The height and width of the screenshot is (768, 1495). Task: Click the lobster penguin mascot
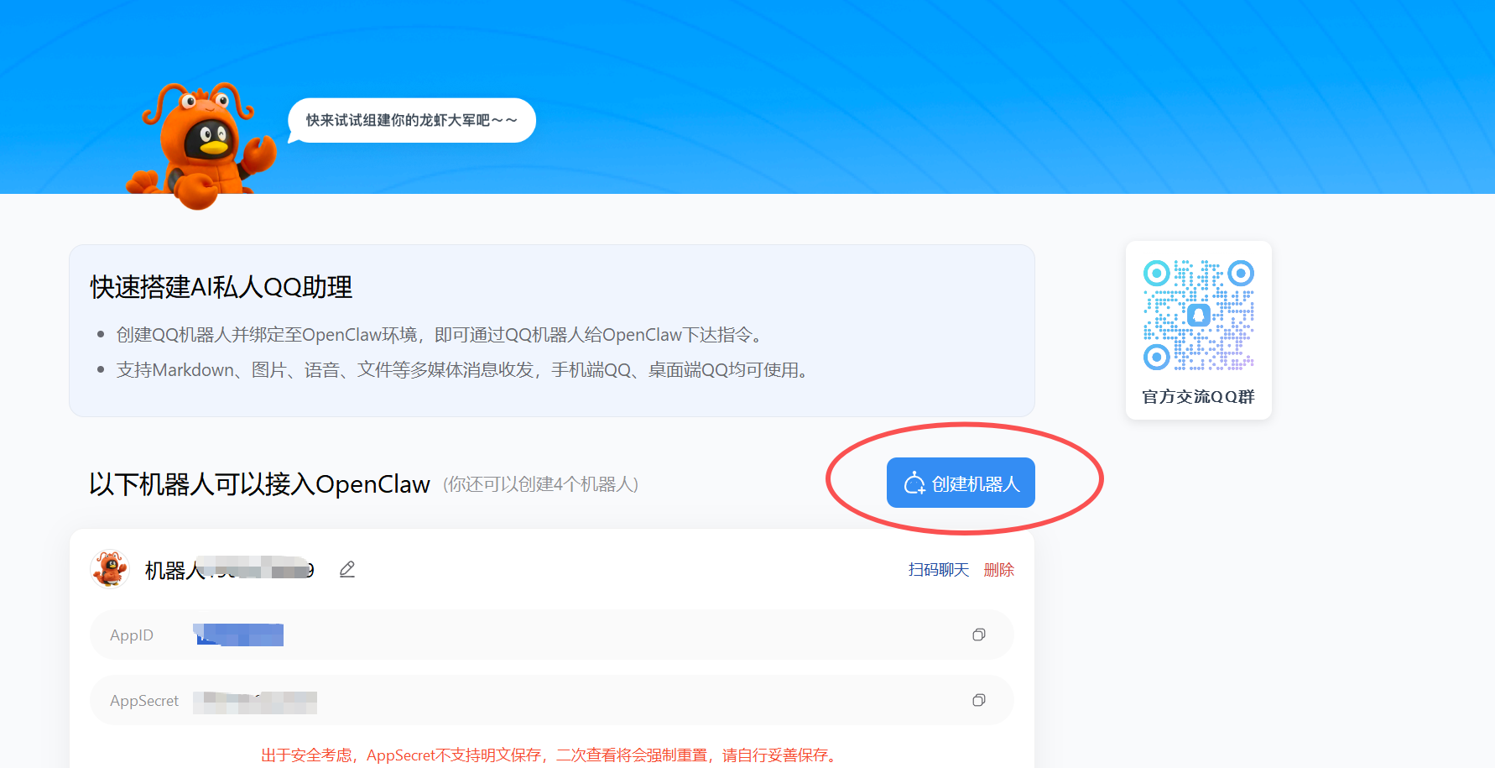[201, 144]
